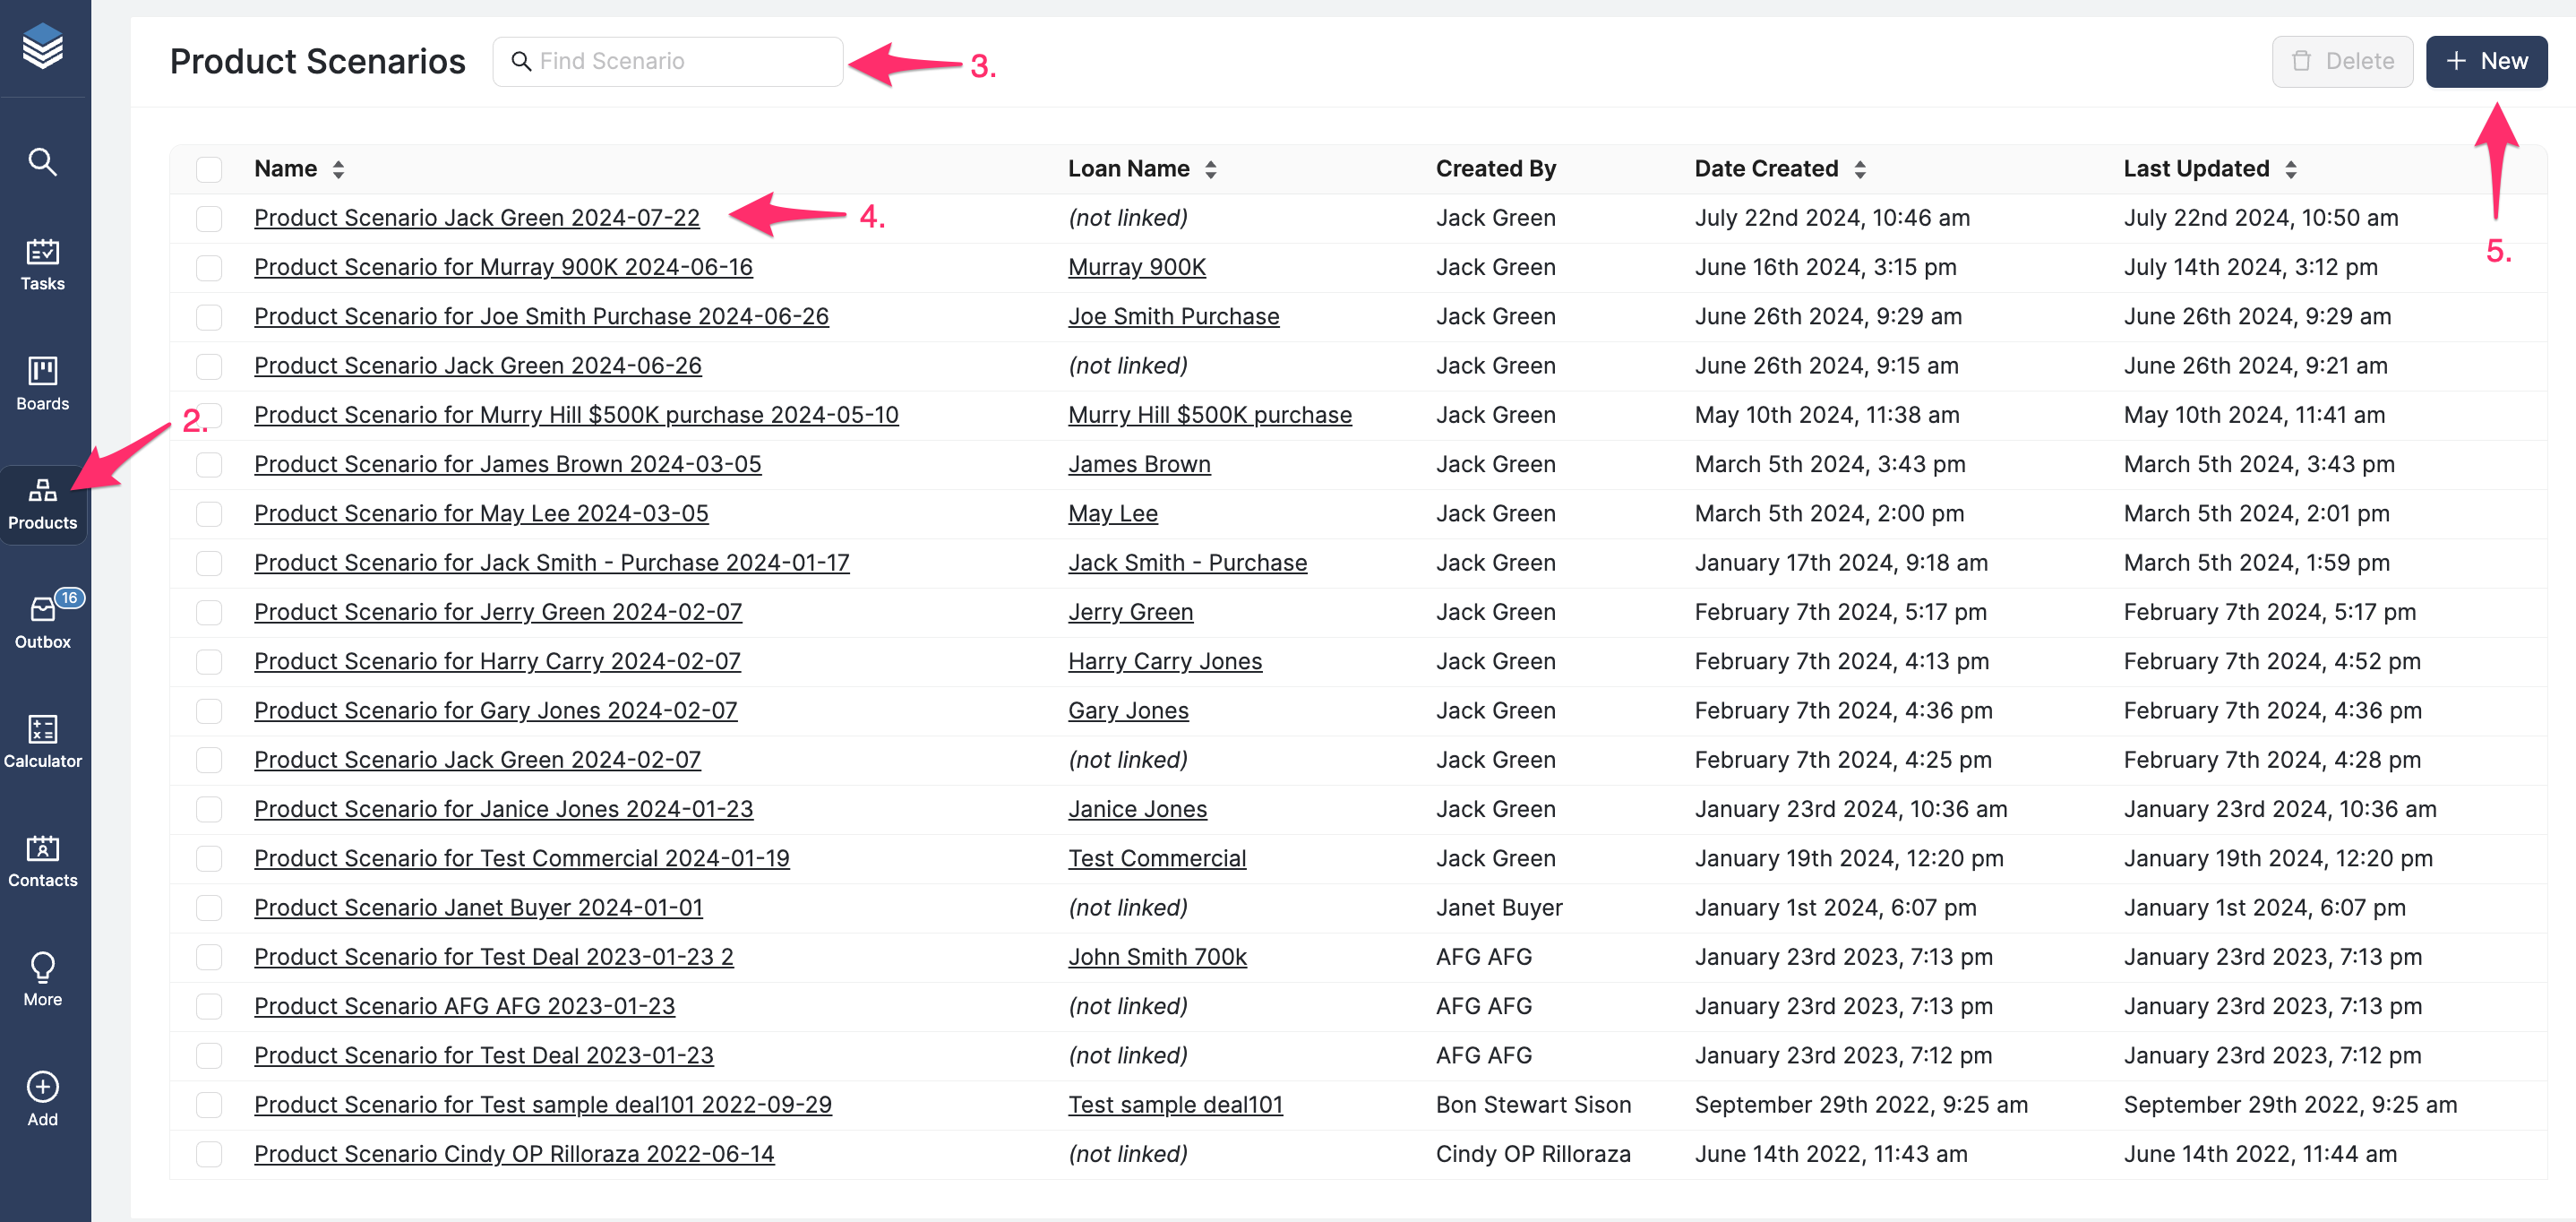The image size is (2576, 1222).
Task: Sort by Last Updated column arrows
Action: [x=2290, y=169]
